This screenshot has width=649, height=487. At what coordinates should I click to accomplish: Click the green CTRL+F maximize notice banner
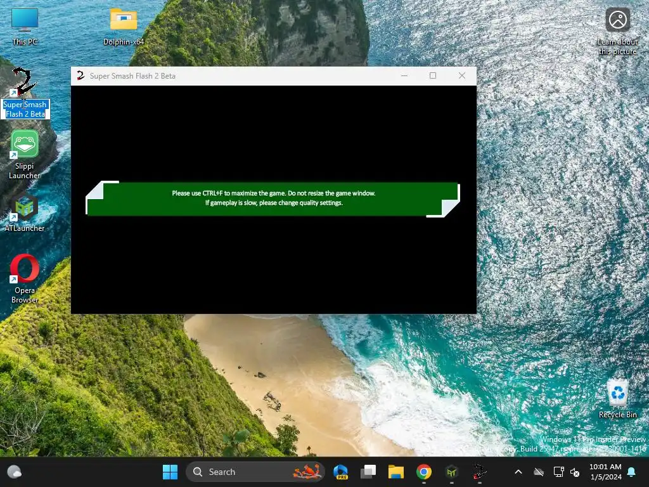(x=273, y=198)
